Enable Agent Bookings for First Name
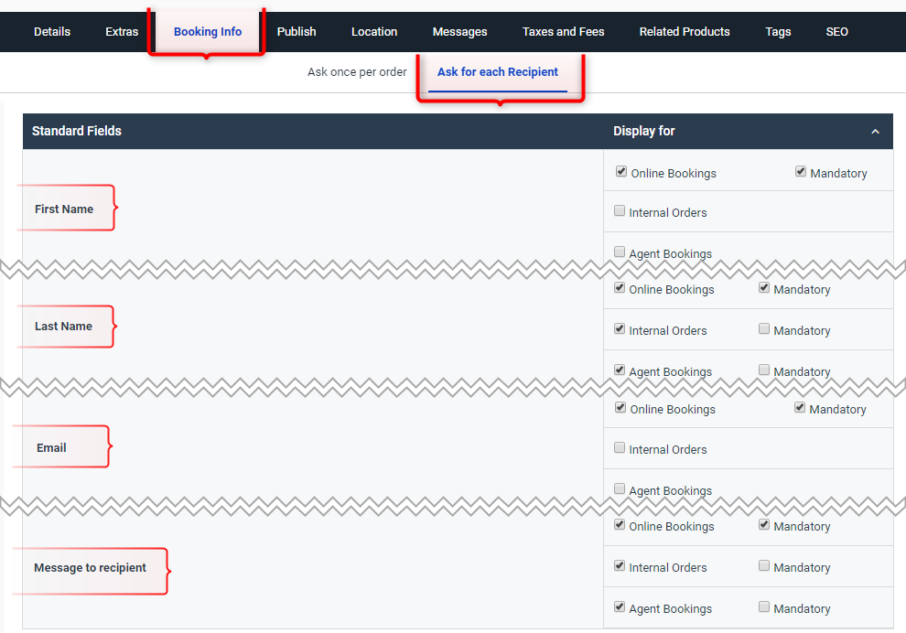 620,252
